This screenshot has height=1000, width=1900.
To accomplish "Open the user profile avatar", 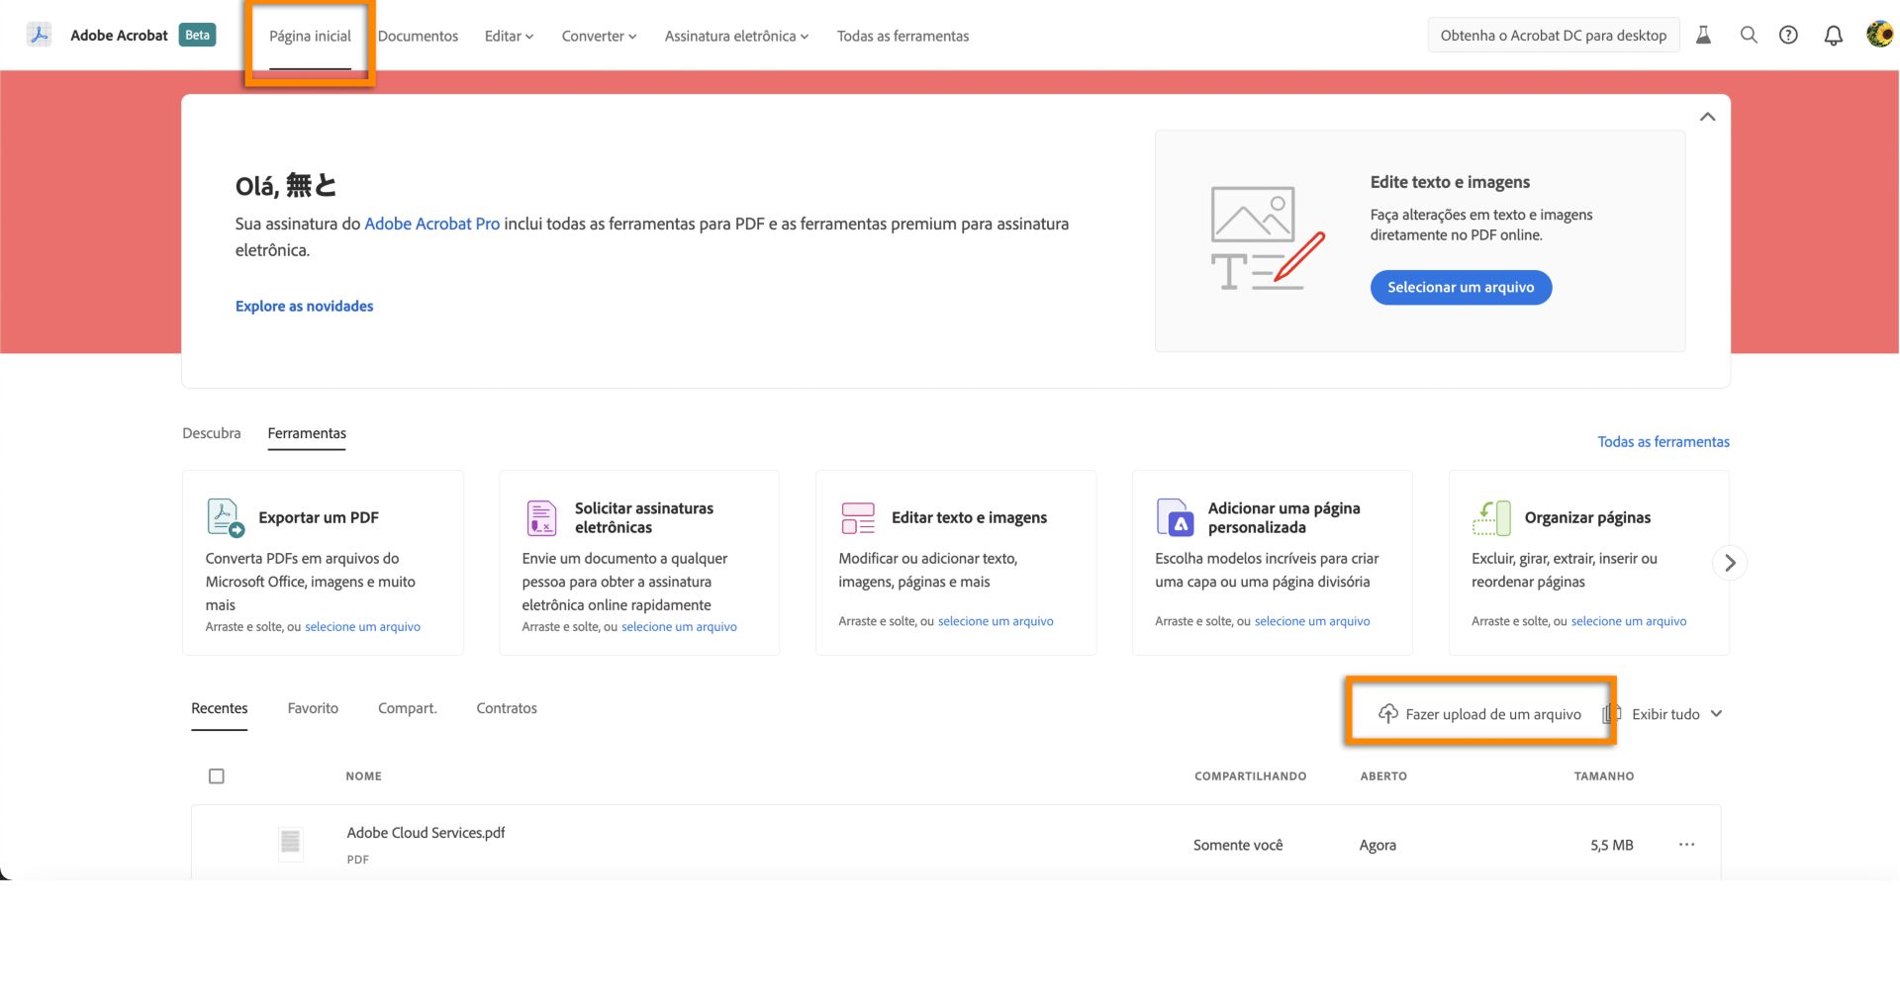I will click(x=1879, y=35).
